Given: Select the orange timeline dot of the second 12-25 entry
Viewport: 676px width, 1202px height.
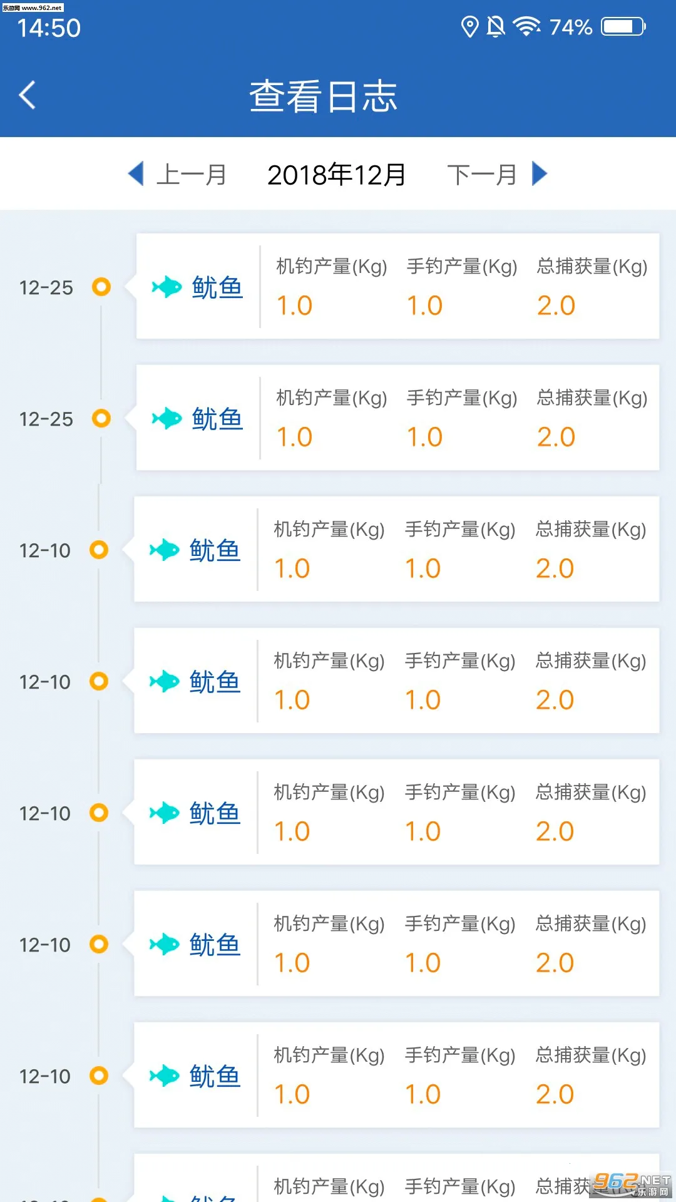Looking at the screenshot, I should [x=101, y=418].
